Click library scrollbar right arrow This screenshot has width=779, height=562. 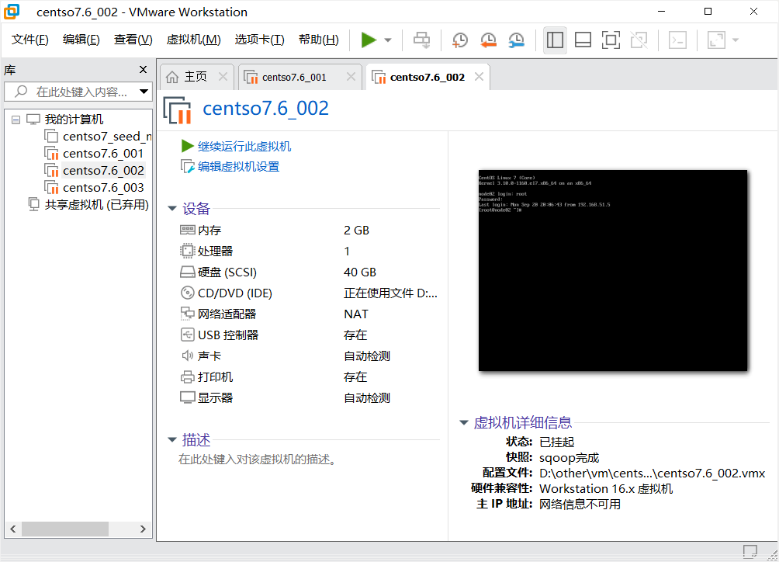pyautogui.click(x=143, y=529)
